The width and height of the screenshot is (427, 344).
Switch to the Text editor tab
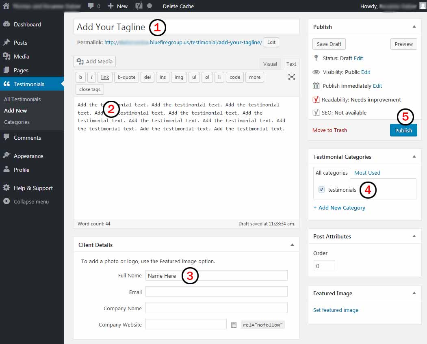pos(291,64)
